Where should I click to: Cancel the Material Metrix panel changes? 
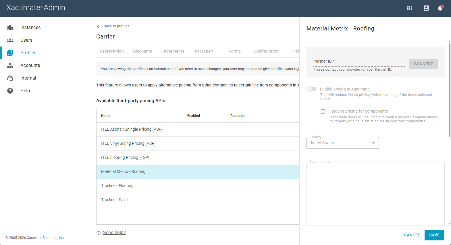(x=412, y=235)
